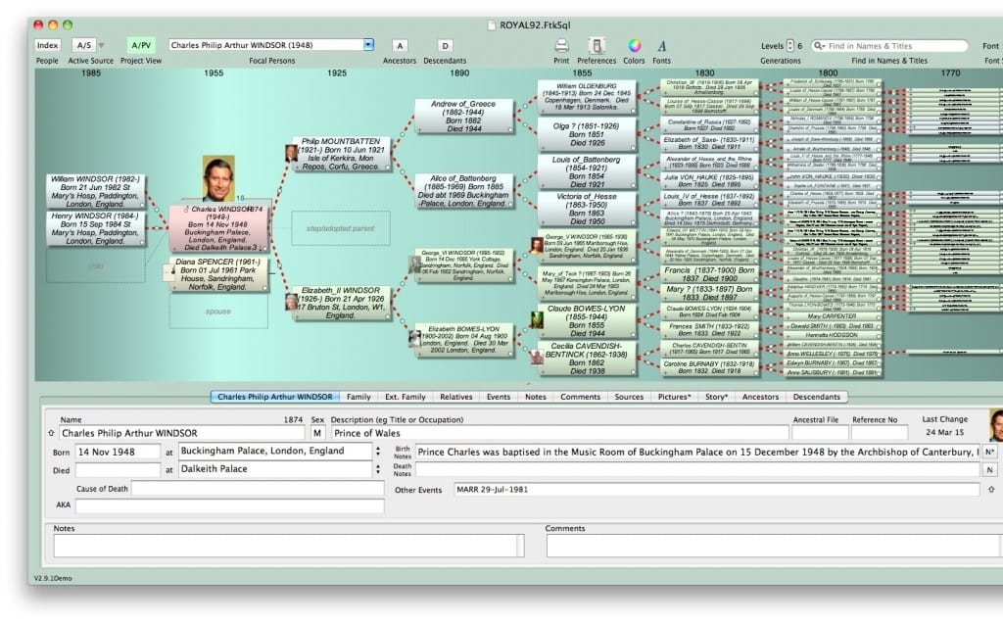This screenshot has height=623, width=1003.
Task: Click the Birth Notes text field
Action: pyautogui.click(x=697, y=452)
